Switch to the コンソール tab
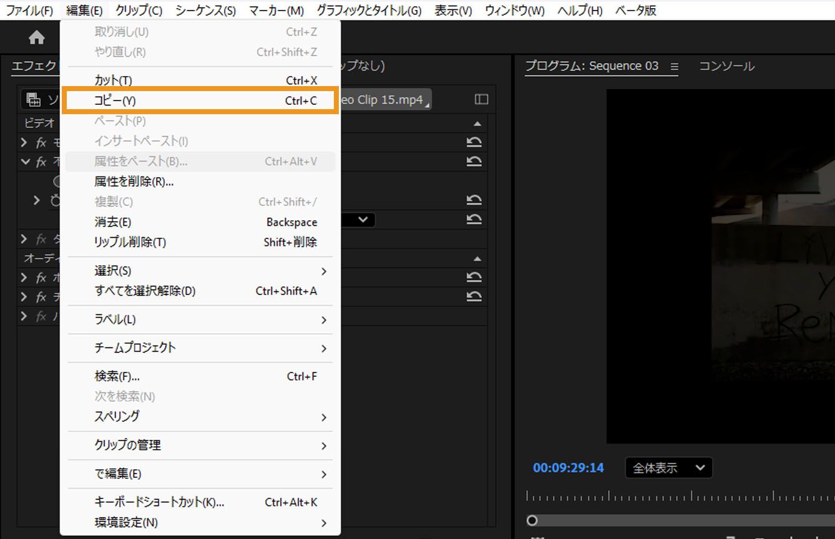The image size is (835, 539). [726, 66]
